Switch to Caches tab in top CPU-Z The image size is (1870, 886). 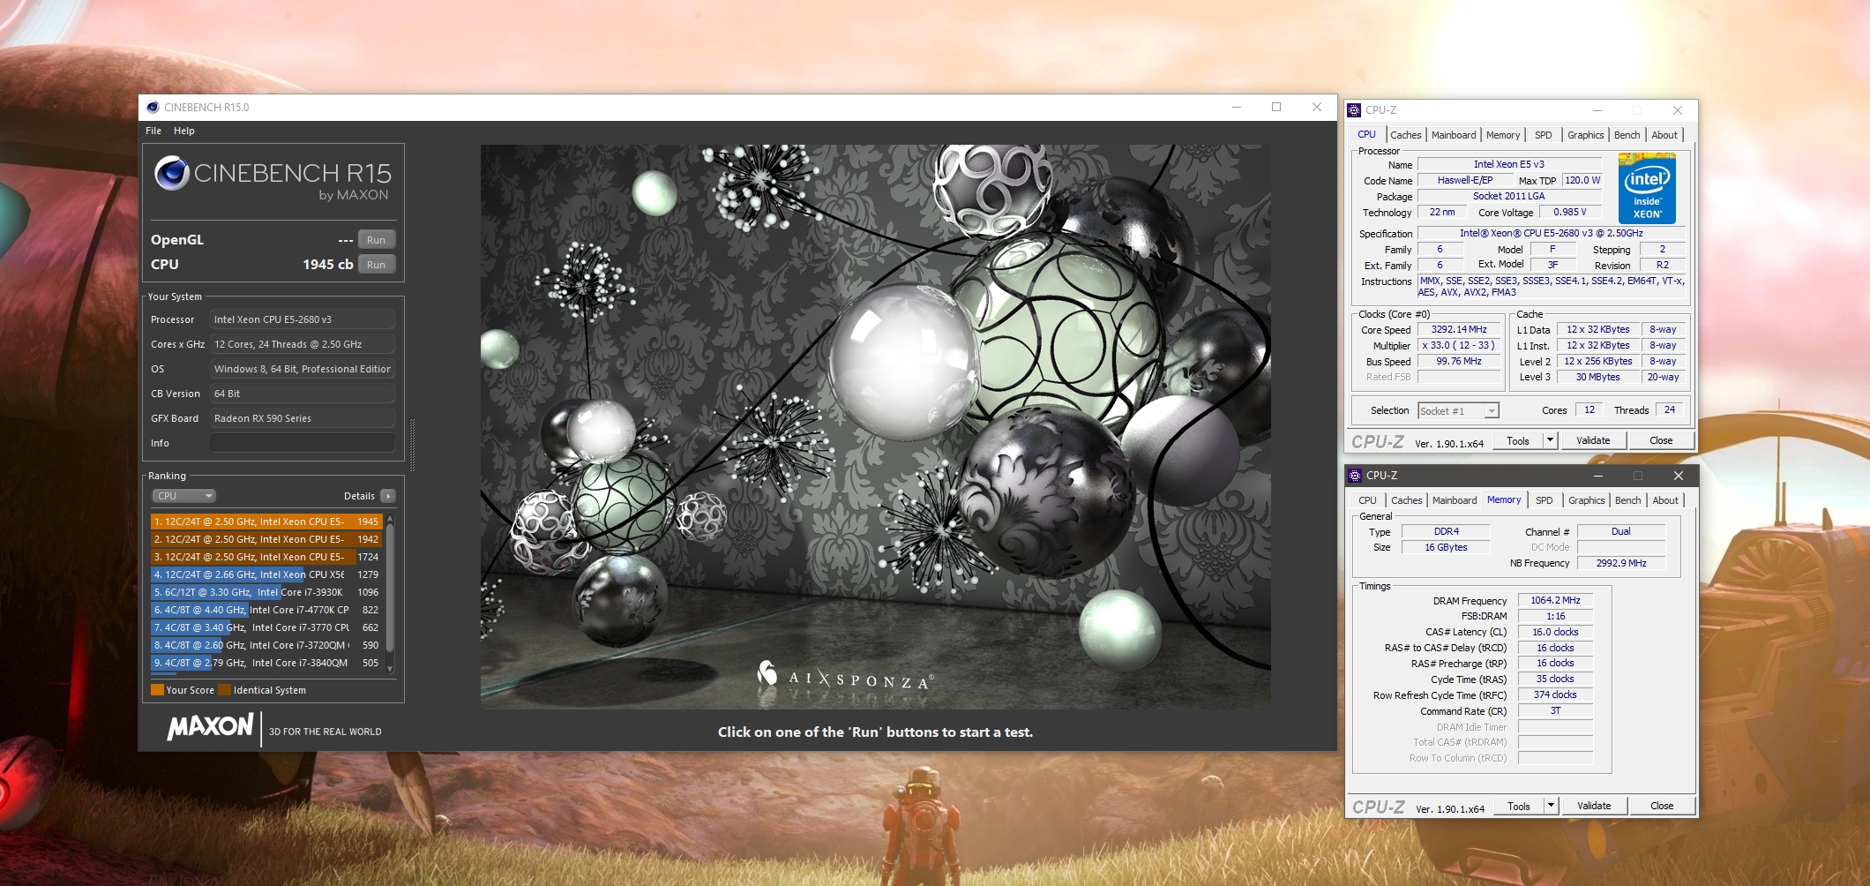point(1405,135)
